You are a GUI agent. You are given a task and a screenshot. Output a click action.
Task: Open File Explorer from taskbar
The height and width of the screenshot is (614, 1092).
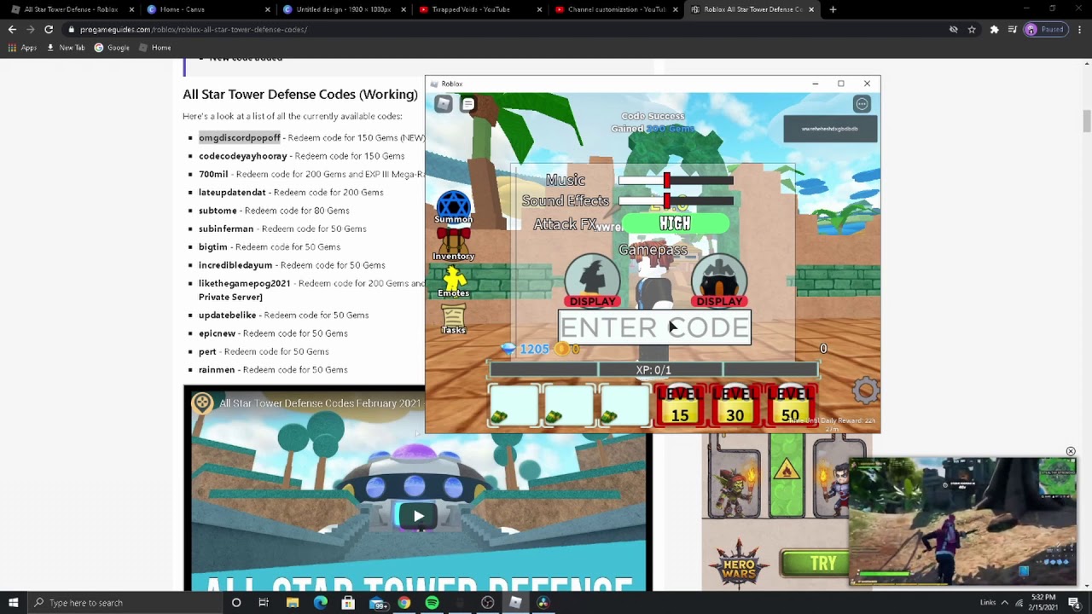tap(293, 603)
